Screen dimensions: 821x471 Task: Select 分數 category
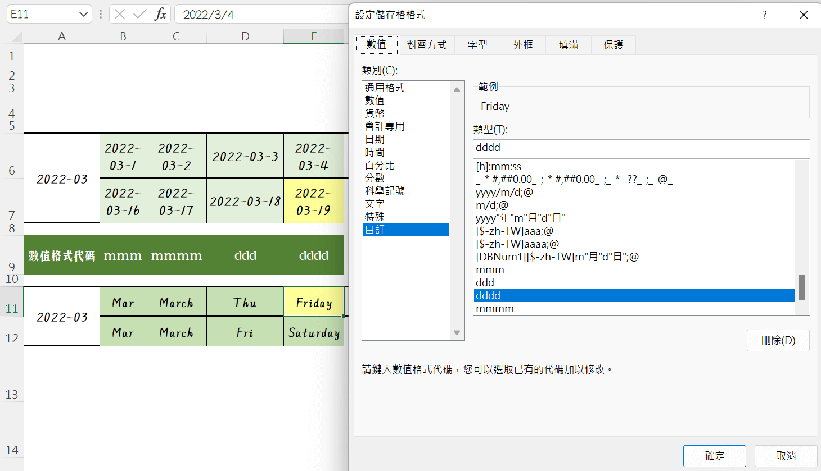tap(406, 178)
